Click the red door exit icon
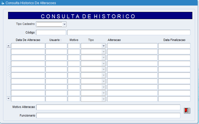Screen dimensions: 199x124 pos(187,110)
